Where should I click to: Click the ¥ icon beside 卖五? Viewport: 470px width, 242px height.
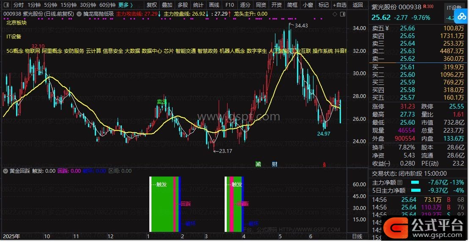[x=387, y=28]
